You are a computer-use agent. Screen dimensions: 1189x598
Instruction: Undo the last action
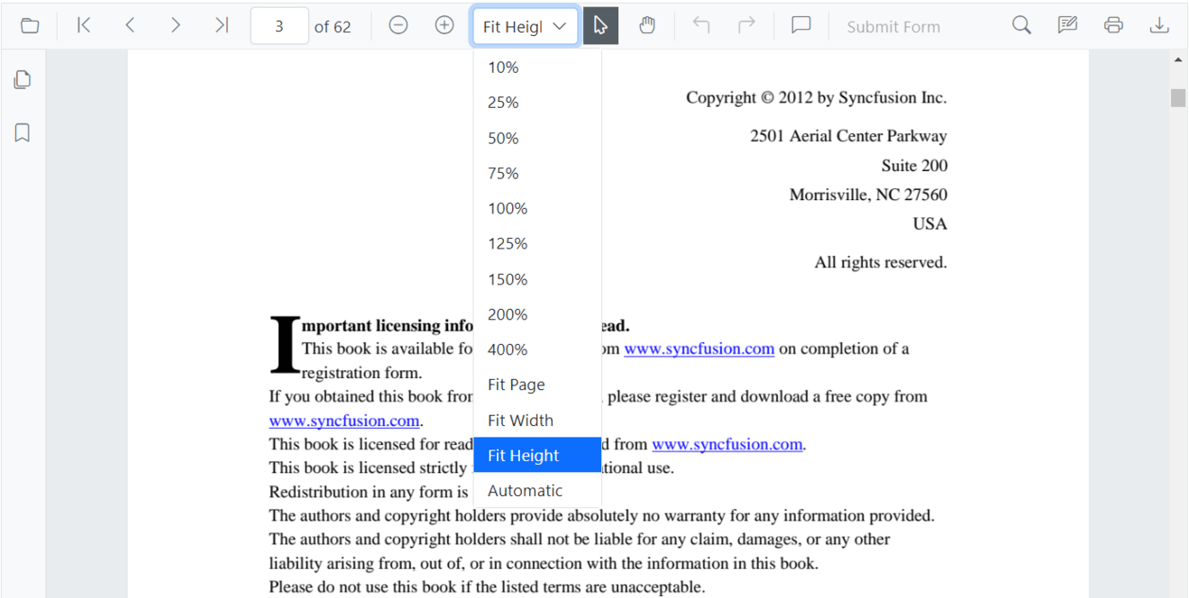tap(701, 26)
